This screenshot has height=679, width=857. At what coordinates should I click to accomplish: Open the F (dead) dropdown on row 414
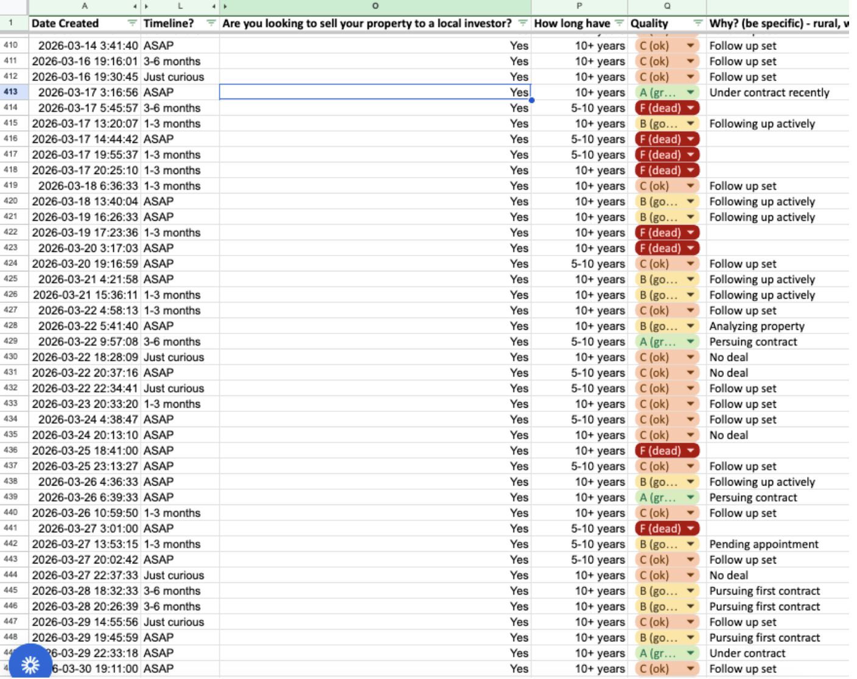pos(691,108)
